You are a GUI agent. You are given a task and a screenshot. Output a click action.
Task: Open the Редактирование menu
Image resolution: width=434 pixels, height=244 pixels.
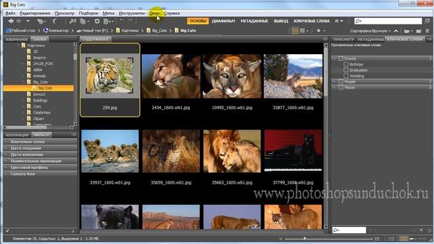click(35, 14)
